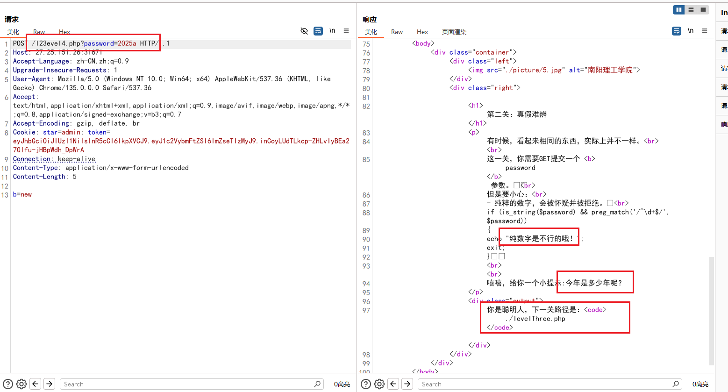Screen dimensions: 728x392
Task: Click 'Connection: keep-alive' header line
Action: pos(54,159)
